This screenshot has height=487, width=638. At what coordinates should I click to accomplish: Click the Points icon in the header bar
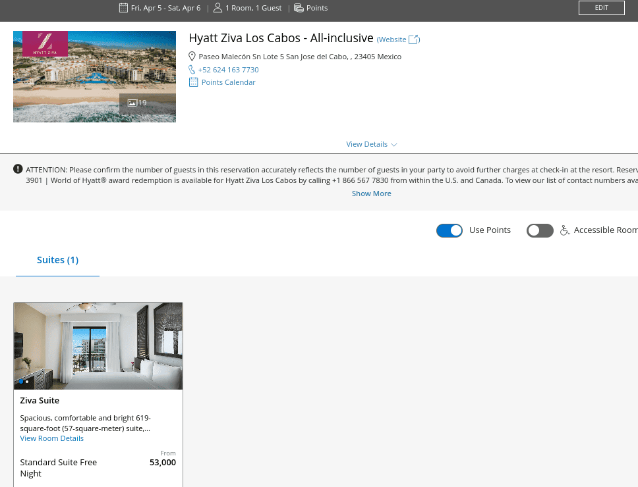(x=299, y=8)
